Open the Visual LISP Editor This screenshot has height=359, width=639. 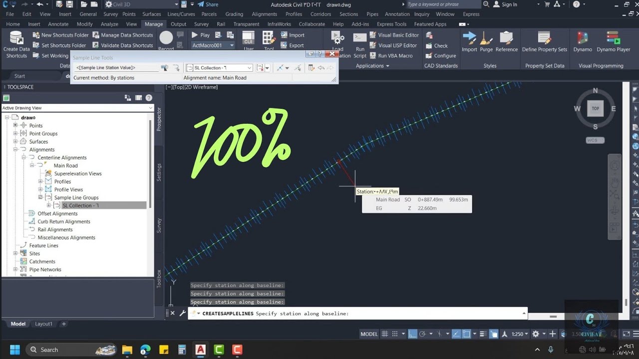[393, 45]
